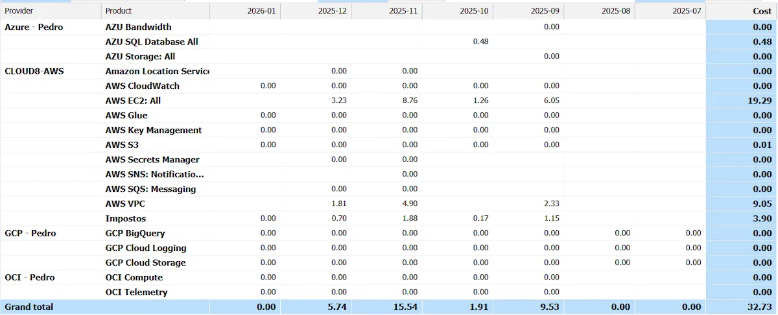Click the AWS EC2 1.26 value
The height and width of the screenshot is (315, 778).
480,100
